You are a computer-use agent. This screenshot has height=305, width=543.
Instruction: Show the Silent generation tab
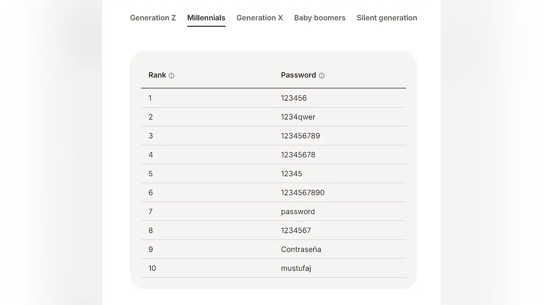tap(387, 18)
